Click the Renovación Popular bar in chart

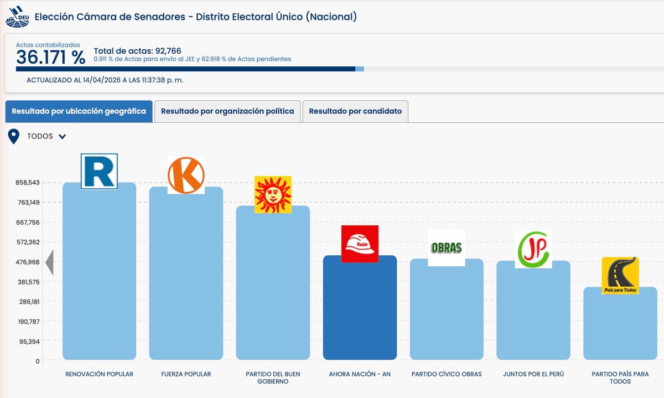point(99,277)
